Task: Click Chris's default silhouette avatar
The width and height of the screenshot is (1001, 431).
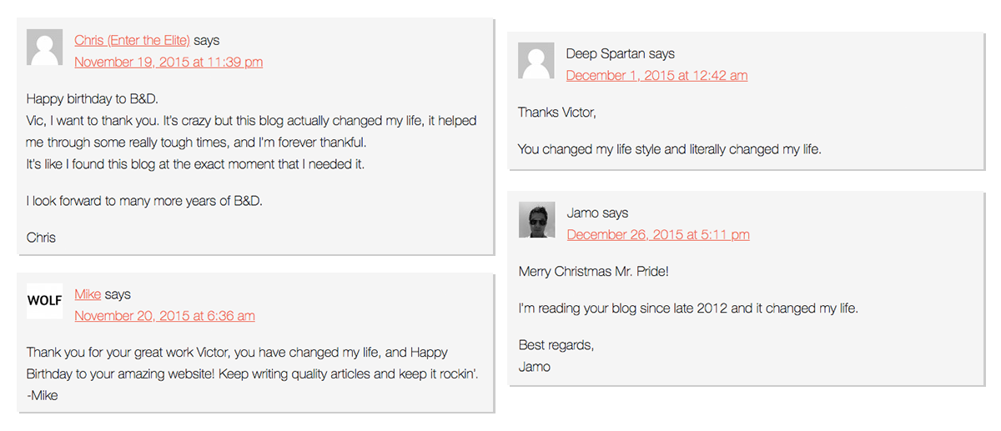Action: tap(44, 48)
